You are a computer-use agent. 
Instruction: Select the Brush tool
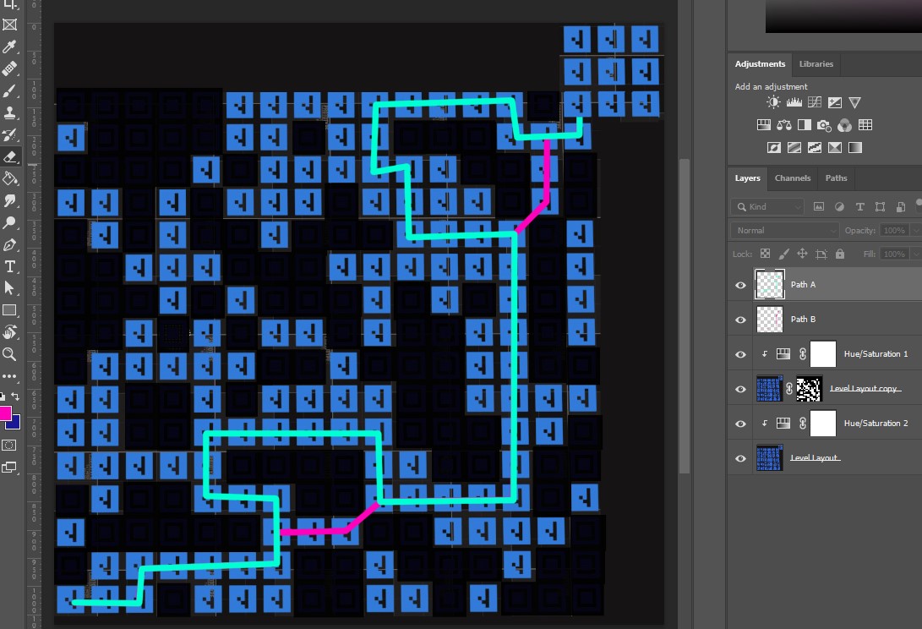(x=9, y=90)
